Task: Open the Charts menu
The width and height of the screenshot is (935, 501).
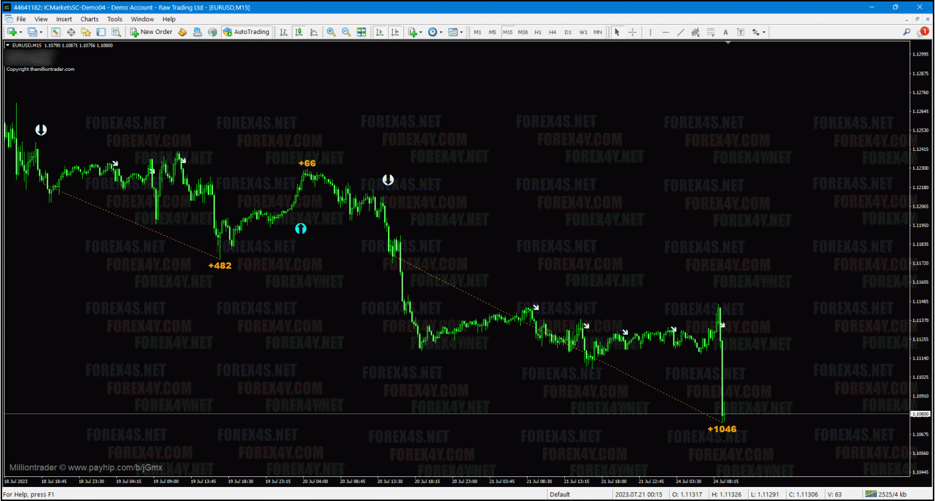Action: [x=89, y=19]
